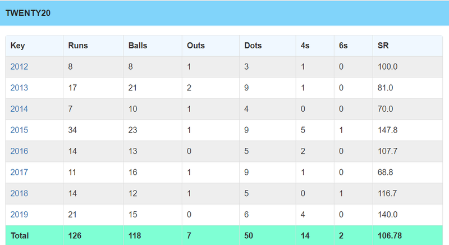Click the Dots column header
Image resolution: width=449 pixels, height=245 pixels.
pyautogui.click(x=253, y=46)
